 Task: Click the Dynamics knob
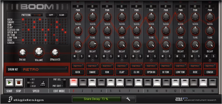(x=55, y=52)
